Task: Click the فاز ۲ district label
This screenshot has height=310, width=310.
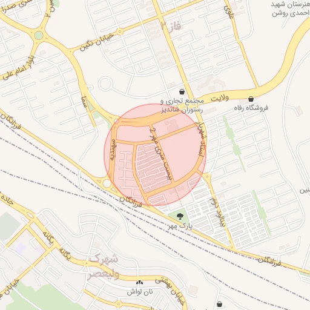Action: [171, 27]
